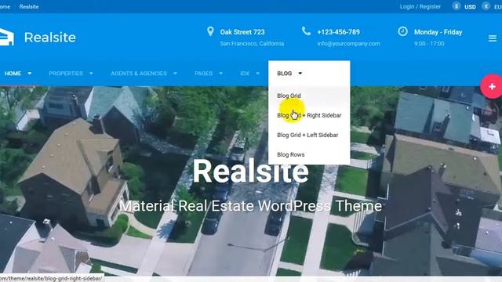
Task: Select Blog Grid + Right Sidebar entry
Action: click(309, 115)
